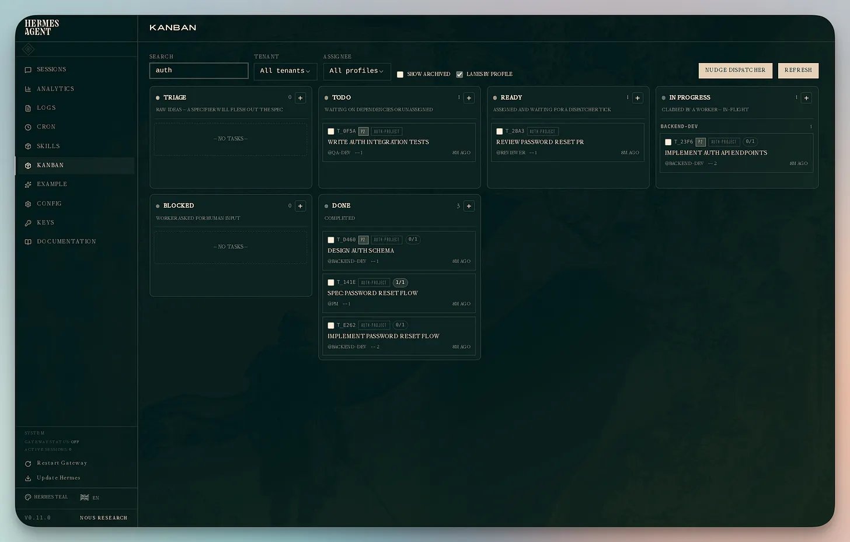Click the Hermes Teal theme palette icon
The height and width of the screenshot is (542, 850).
coord(28,497)
